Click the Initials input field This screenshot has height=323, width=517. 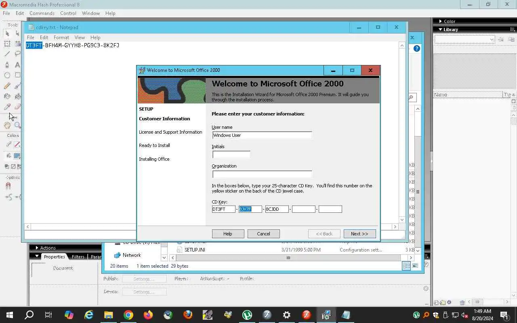pos(231,155)
